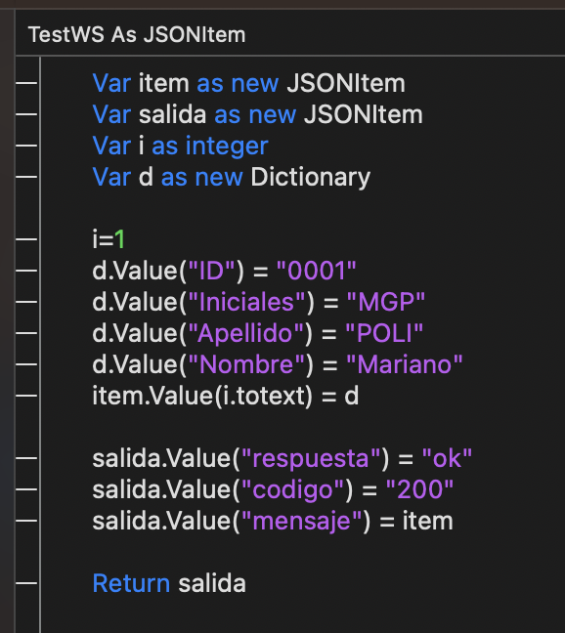This screenshot has height=633, width=565.
Task: Toggle breakpoint on the 'Return salida' line
Action: (x=26, y=583)
